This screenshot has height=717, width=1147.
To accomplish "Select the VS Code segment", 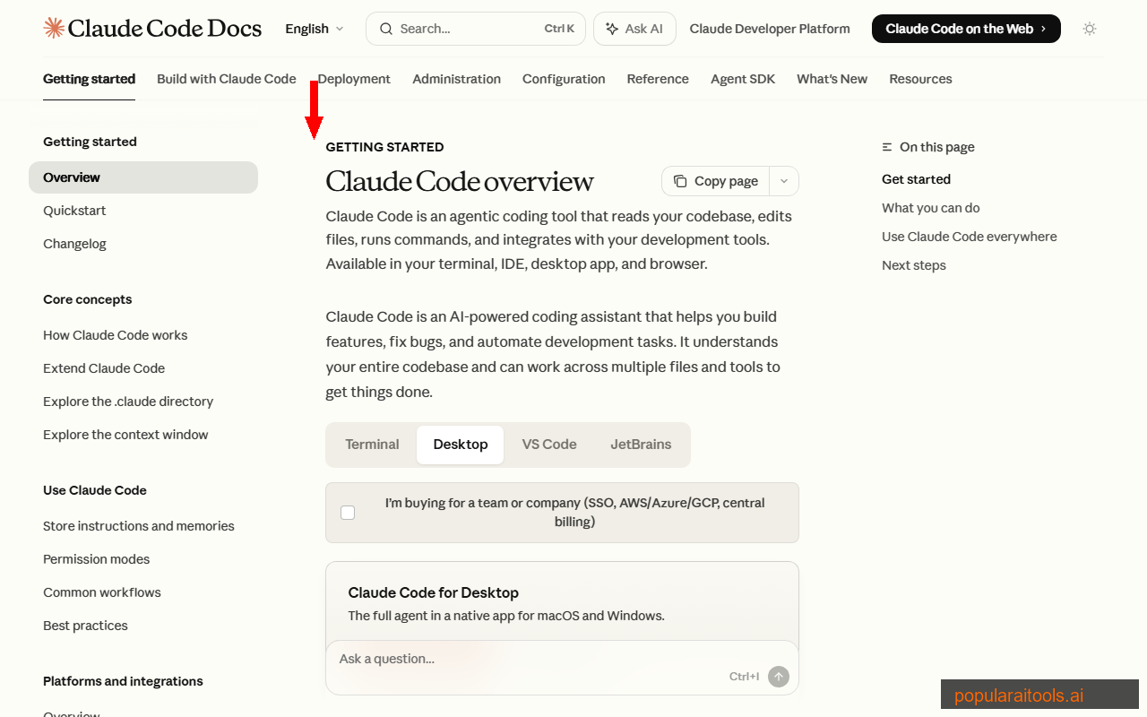I will tap(549, 444).
